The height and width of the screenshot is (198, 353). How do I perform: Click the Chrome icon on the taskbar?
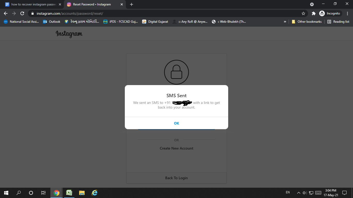tap(57, 193)
